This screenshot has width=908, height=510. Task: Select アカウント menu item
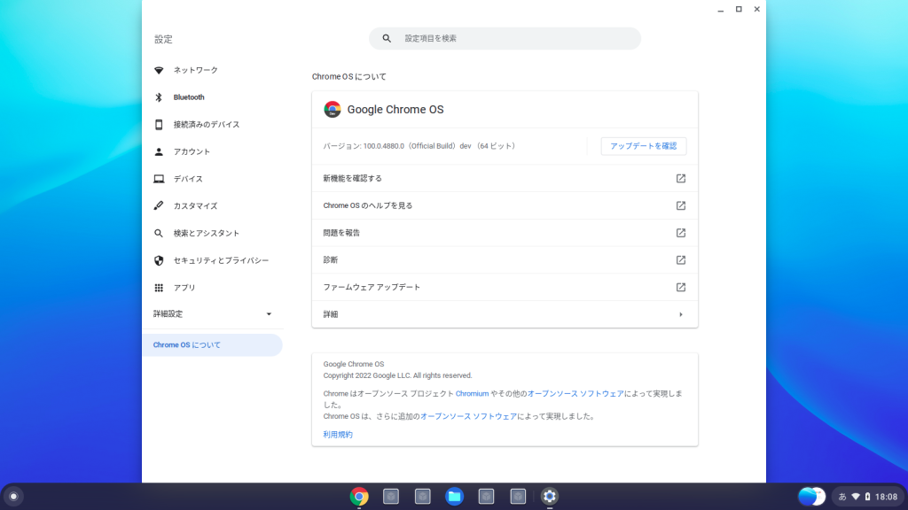tap(192, 151)
